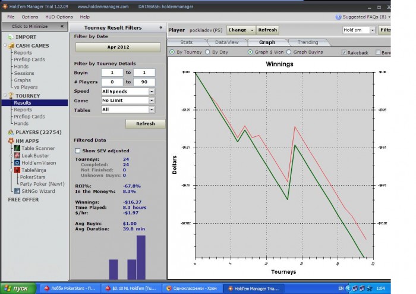Click the FREE OFFER link

pyautogui.click(x=23, y=200)
